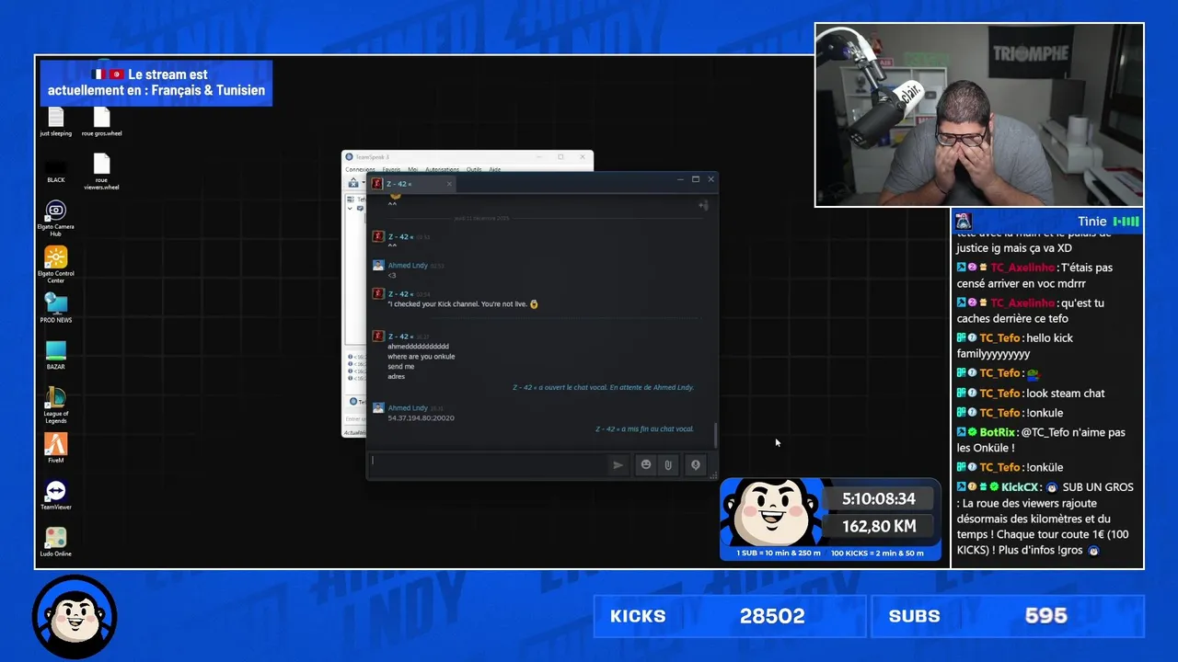Send the message in Steam chat
Screen dimensions: 1178x662
pos(618,465)
